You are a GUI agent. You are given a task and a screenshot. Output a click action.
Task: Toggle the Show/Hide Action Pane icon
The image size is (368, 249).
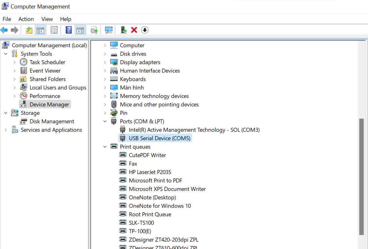tap(80, 30)
